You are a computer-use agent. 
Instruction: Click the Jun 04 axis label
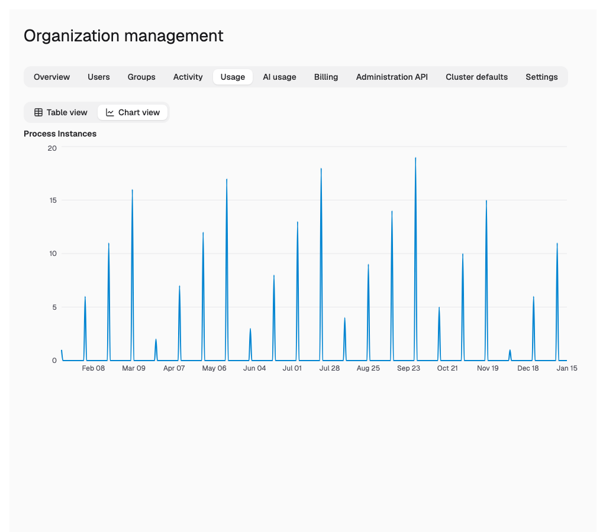[x=254, y=368]
